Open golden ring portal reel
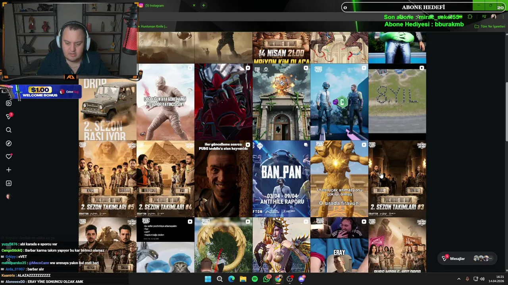 tap(223, 245)
